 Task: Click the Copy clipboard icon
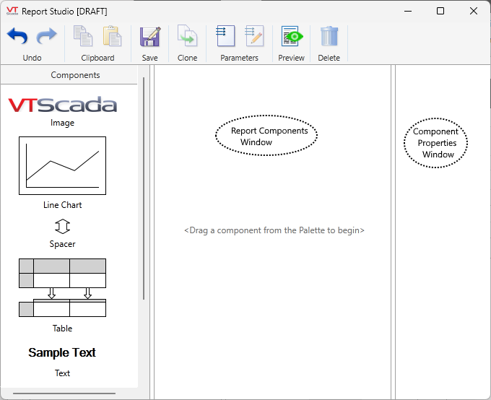[x=83, y=35]
